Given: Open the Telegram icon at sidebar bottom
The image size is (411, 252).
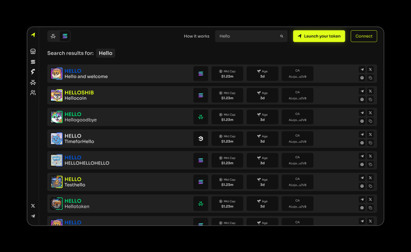Looking at the screenshot, I should pos(33,216).
